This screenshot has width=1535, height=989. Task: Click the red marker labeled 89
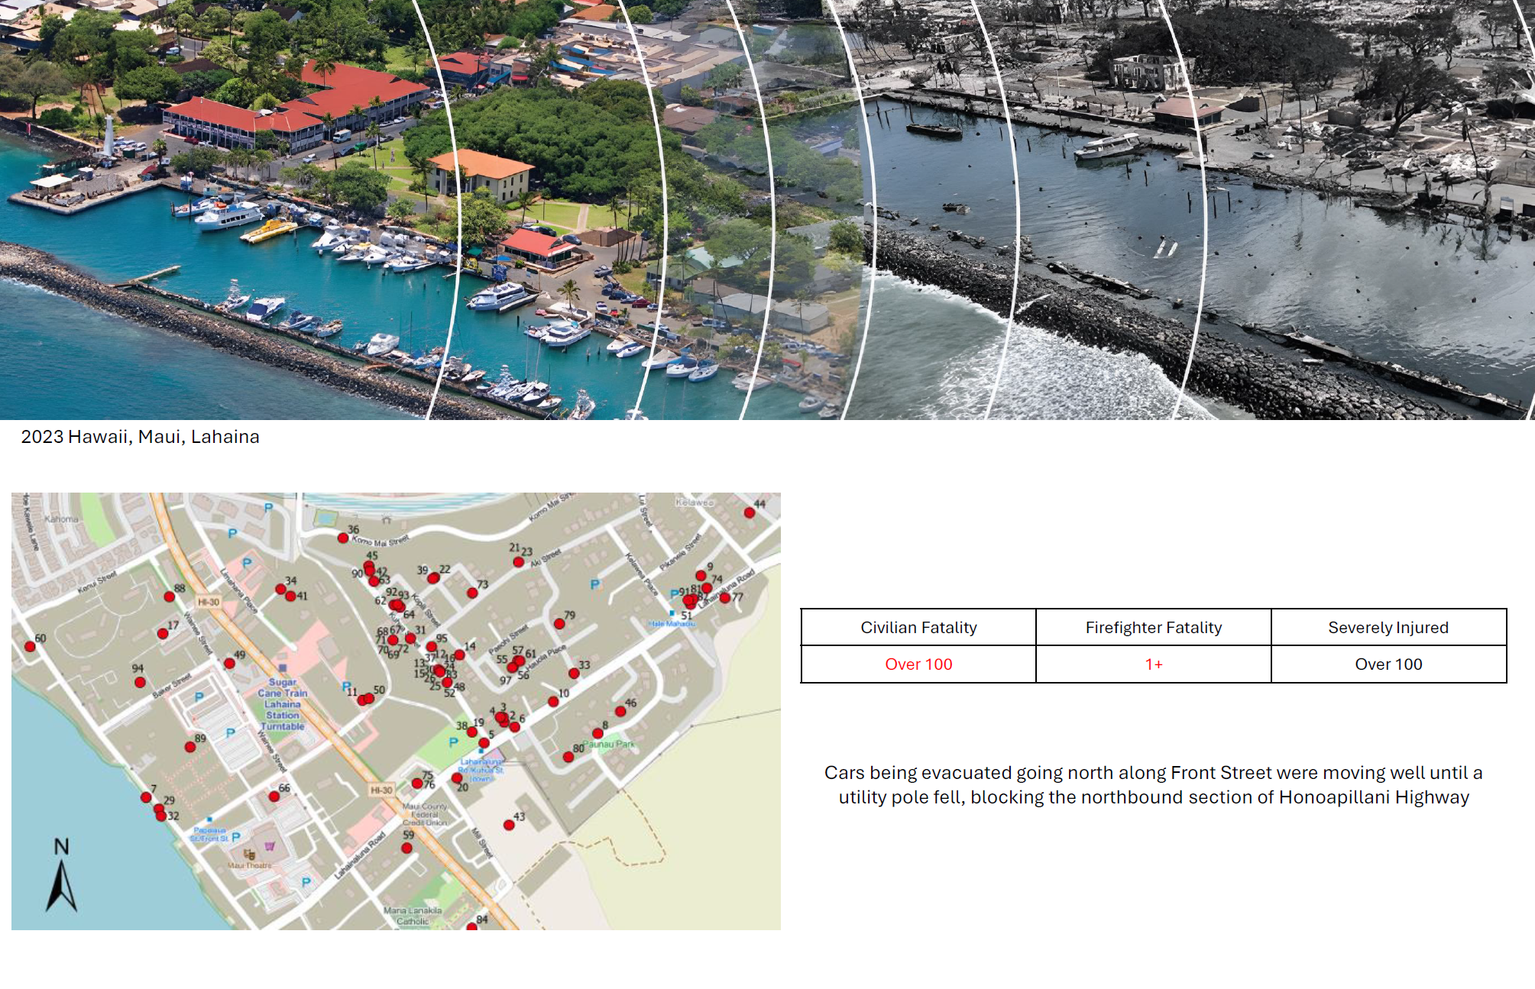coord(190,747)
